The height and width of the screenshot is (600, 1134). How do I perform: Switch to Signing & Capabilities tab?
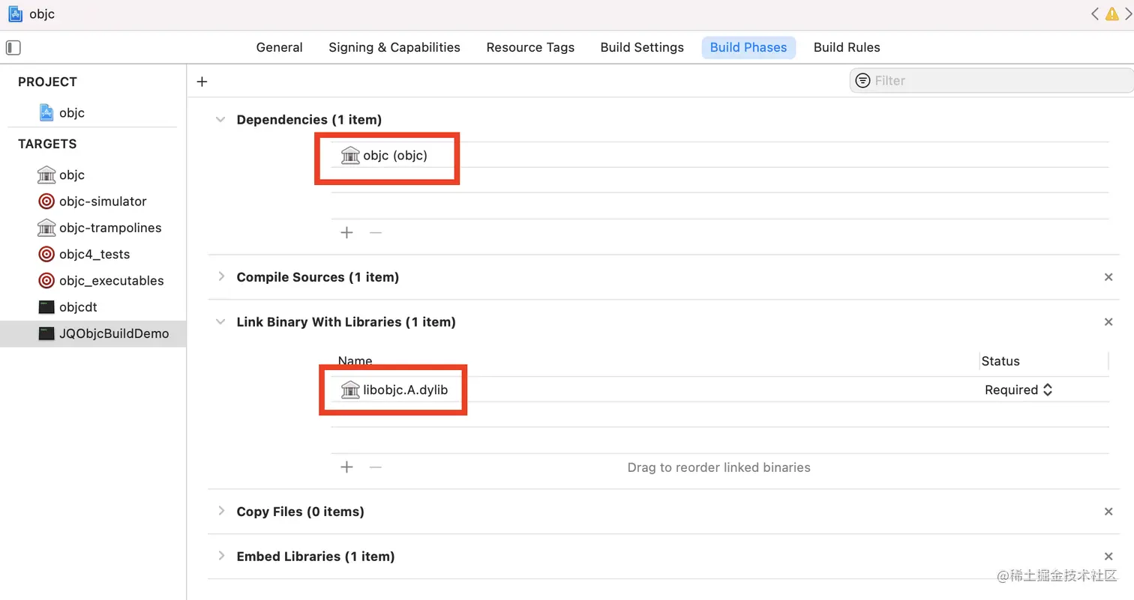point(394,47)
